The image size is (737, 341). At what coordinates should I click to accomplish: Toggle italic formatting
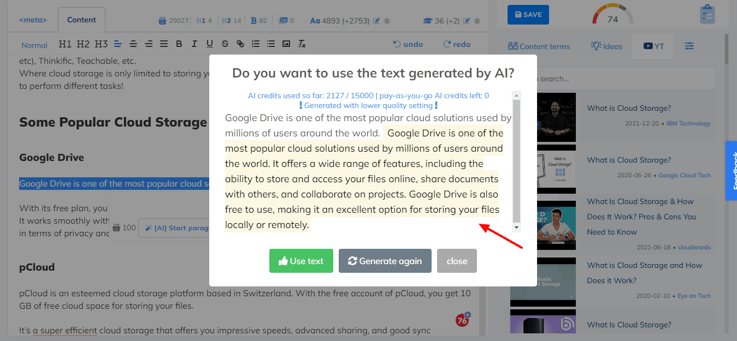tap(194, 44)
